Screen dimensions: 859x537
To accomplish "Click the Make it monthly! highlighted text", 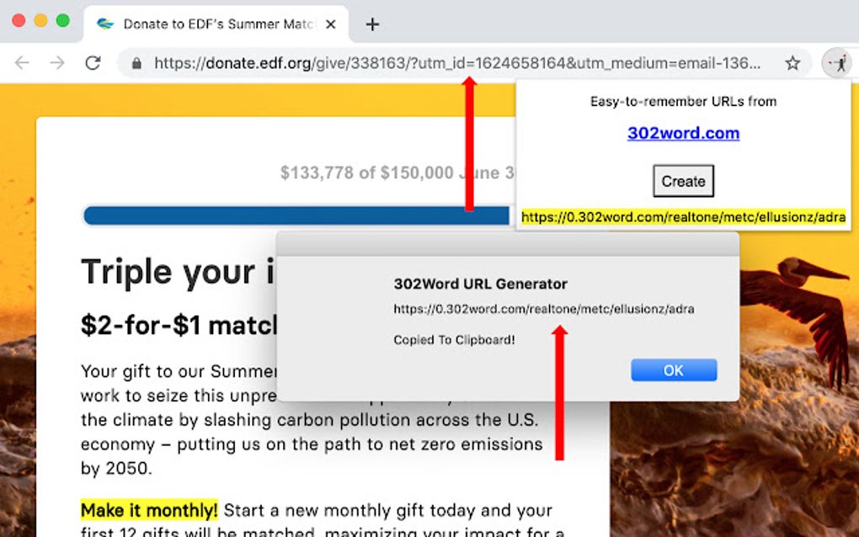I will coord(148,511).
